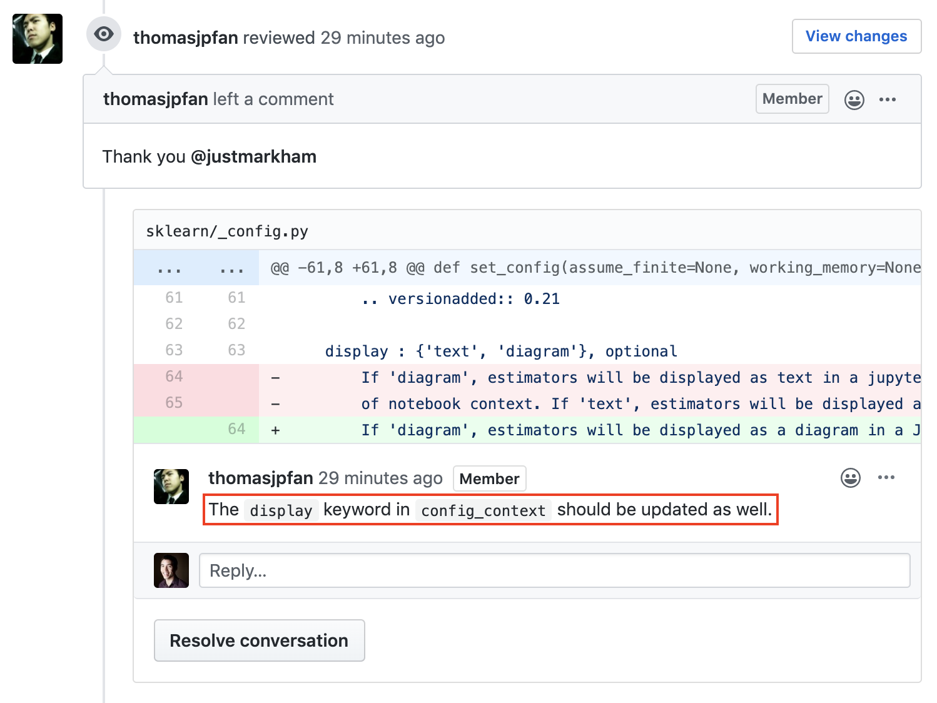Open the sklearn/_config.py file link
937x703 pixels.
pos(227,231)
